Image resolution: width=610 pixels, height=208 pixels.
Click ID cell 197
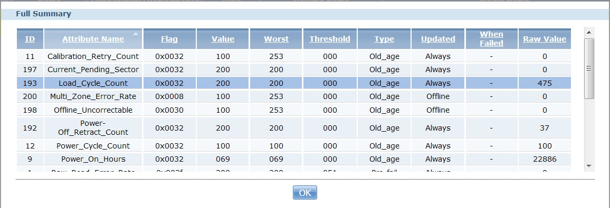pos(30,70)
